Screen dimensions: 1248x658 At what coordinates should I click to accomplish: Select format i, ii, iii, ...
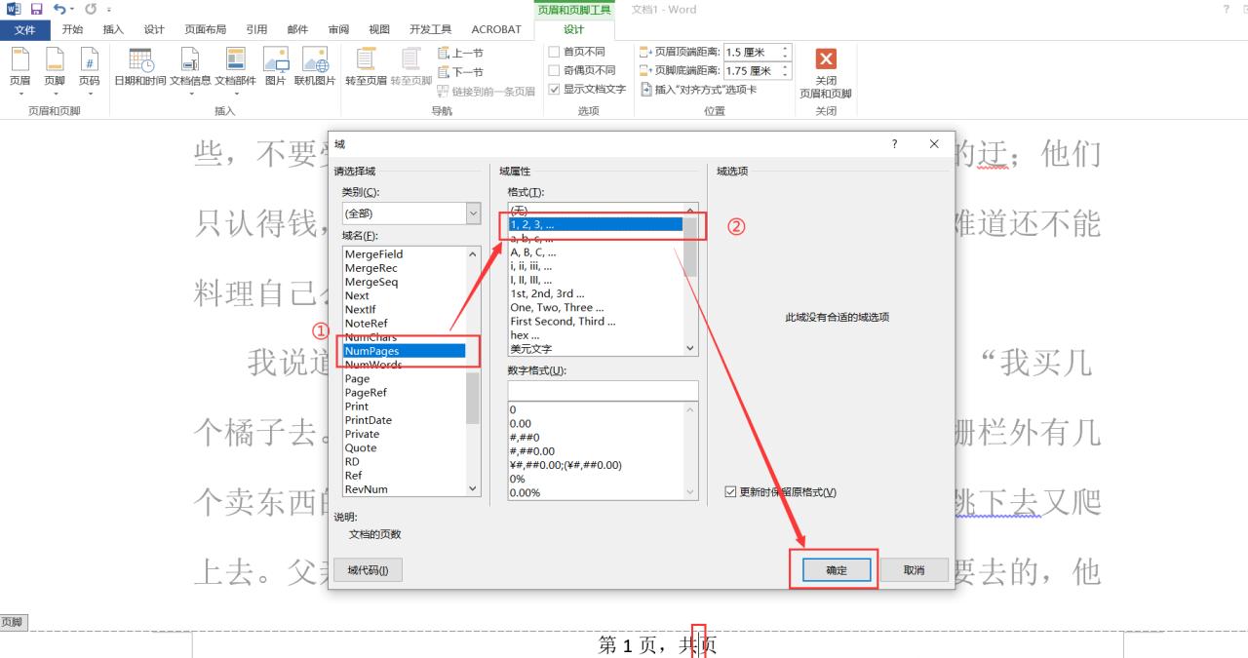595,266
